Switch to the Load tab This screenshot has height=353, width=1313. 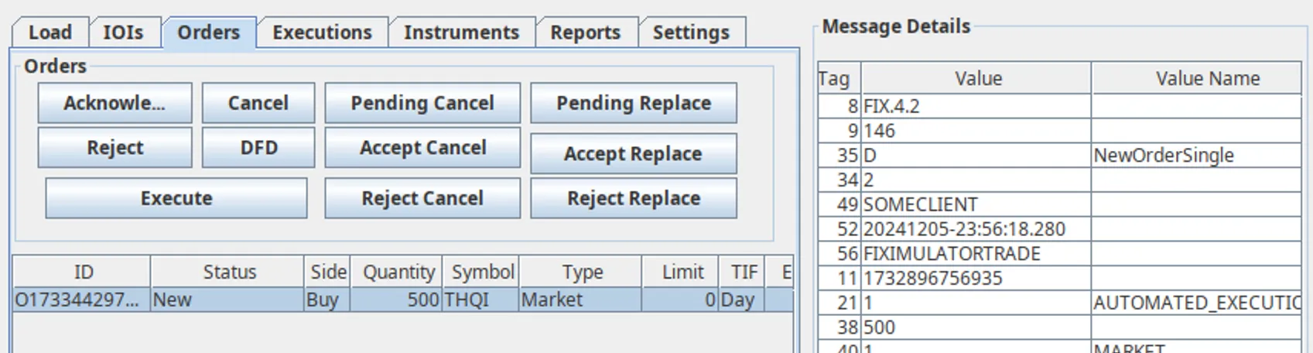point(50,33)
